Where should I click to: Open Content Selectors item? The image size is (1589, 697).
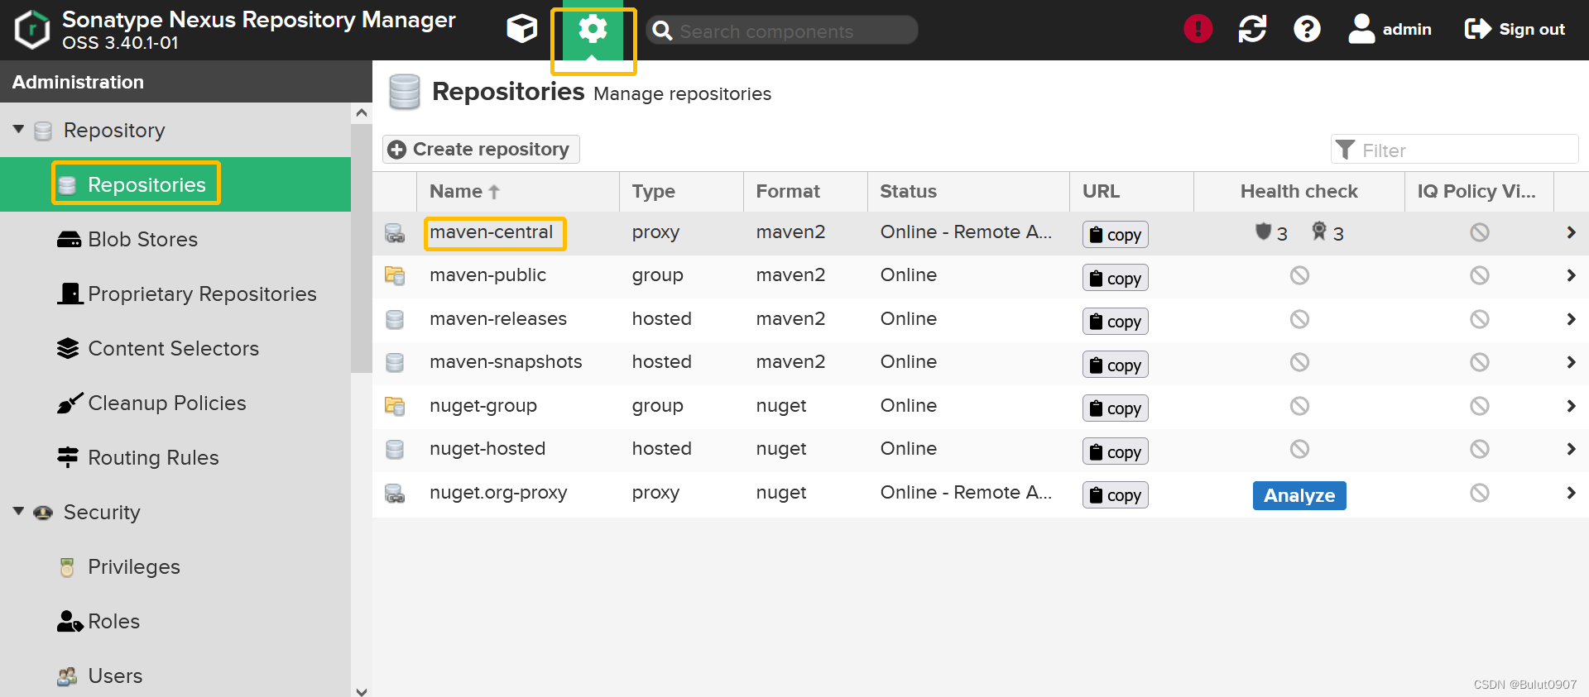click(175, 348)
